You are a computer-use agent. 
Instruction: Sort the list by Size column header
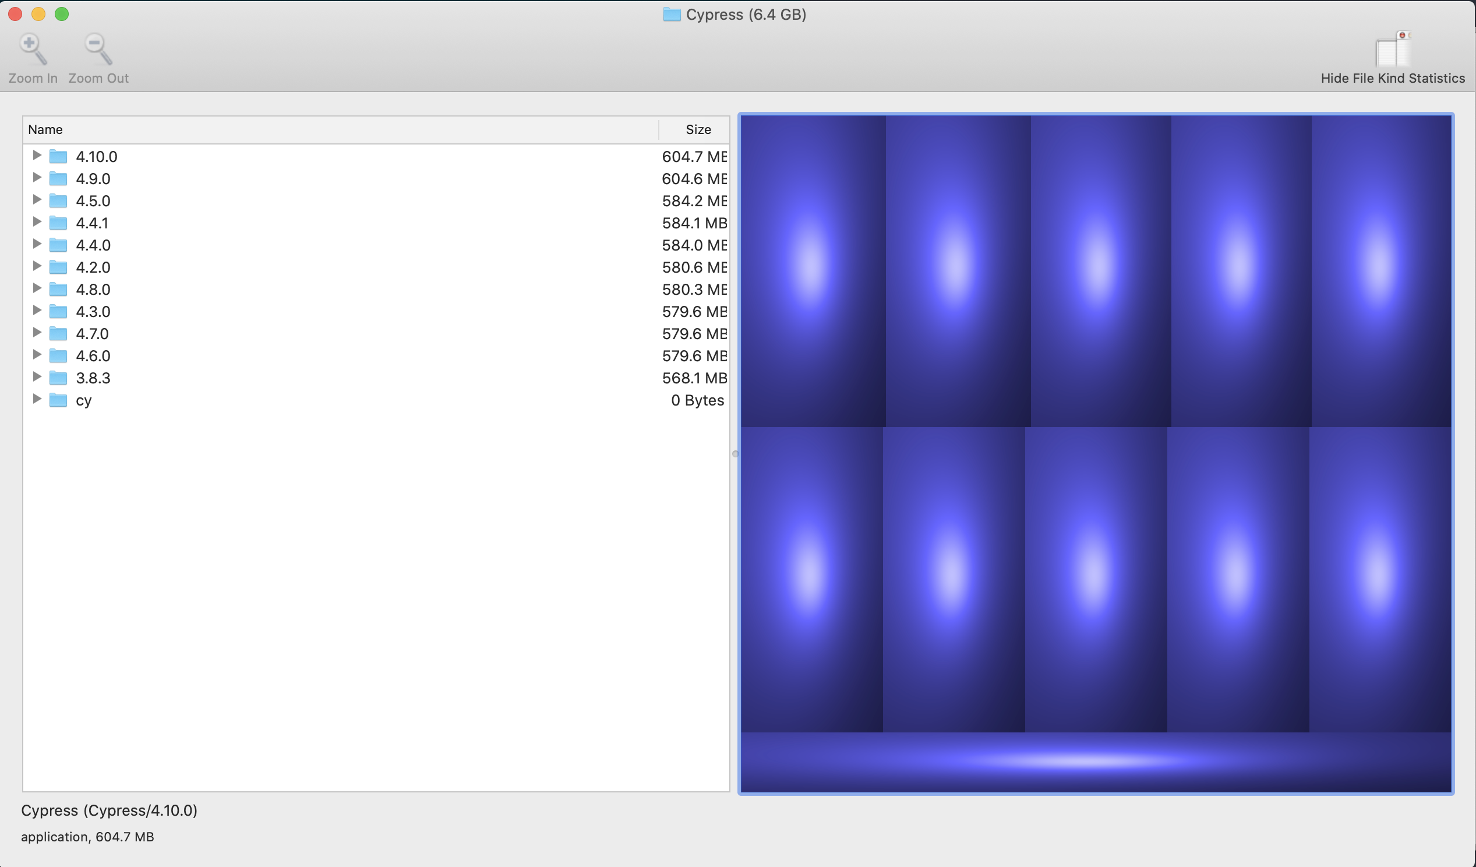tap(697, 129)
